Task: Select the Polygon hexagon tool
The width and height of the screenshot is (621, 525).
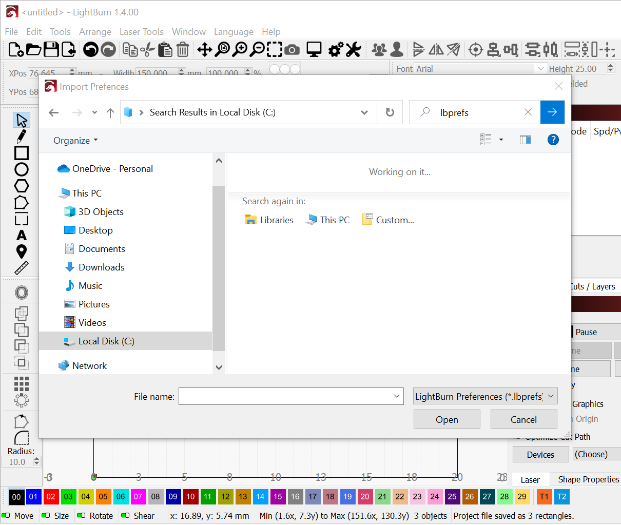Action: point(22,186)
